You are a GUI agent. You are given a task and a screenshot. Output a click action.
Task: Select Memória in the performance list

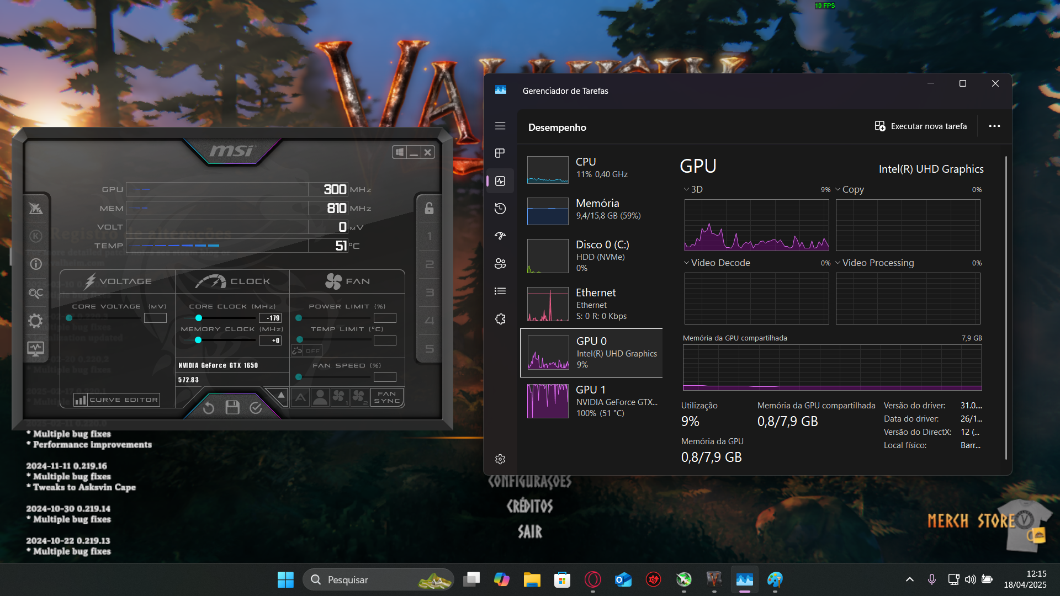pyautogui.click(x=591, y=211)
